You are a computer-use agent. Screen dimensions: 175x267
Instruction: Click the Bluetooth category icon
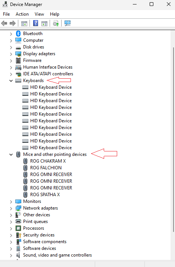tap(18, 34)
